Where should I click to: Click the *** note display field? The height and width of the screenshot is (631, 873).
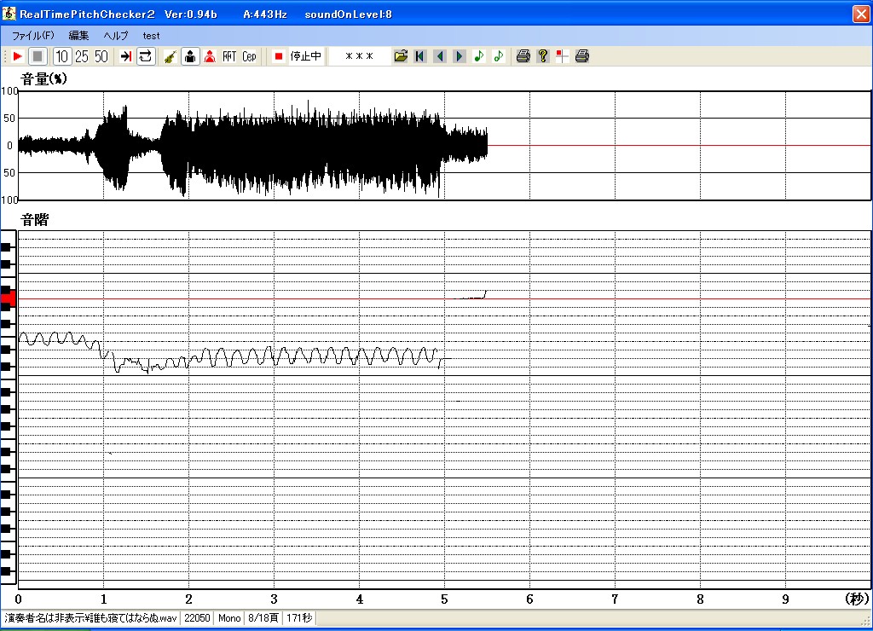pyautogui.click(x=359, y=56)
